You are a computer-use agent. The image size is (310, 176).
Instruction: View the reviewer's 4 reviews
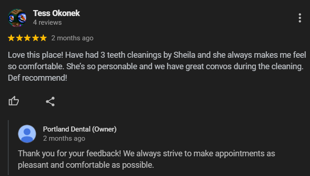47,22
